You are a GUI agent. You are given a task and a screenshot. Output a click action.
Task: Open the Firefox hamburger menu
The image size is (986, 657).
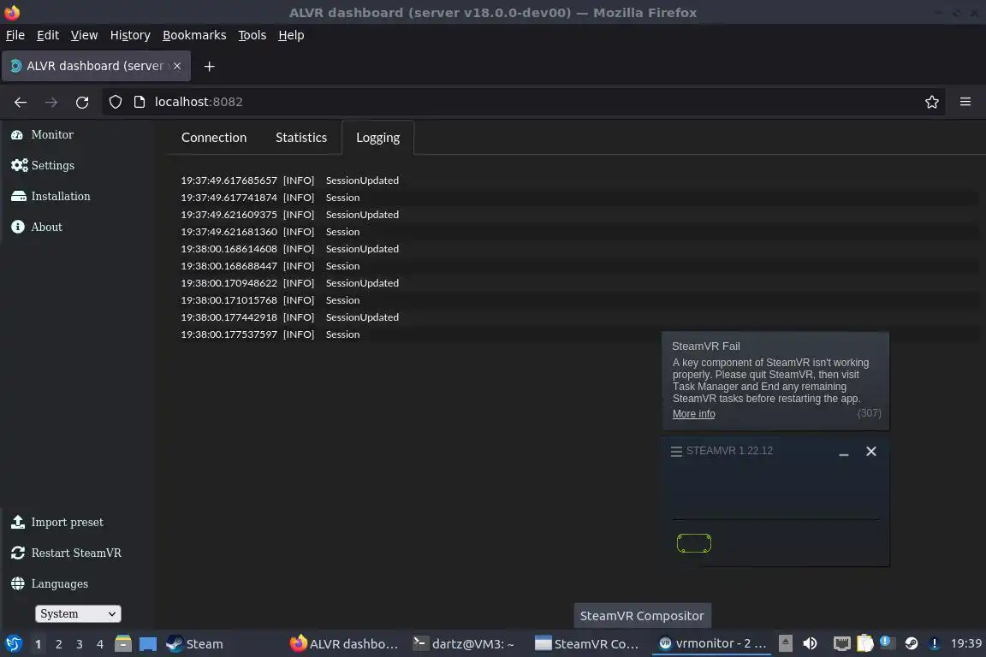965,102
